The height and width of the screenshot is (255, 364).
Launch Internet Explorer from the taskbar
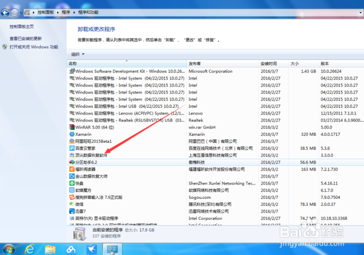point(30,249)
